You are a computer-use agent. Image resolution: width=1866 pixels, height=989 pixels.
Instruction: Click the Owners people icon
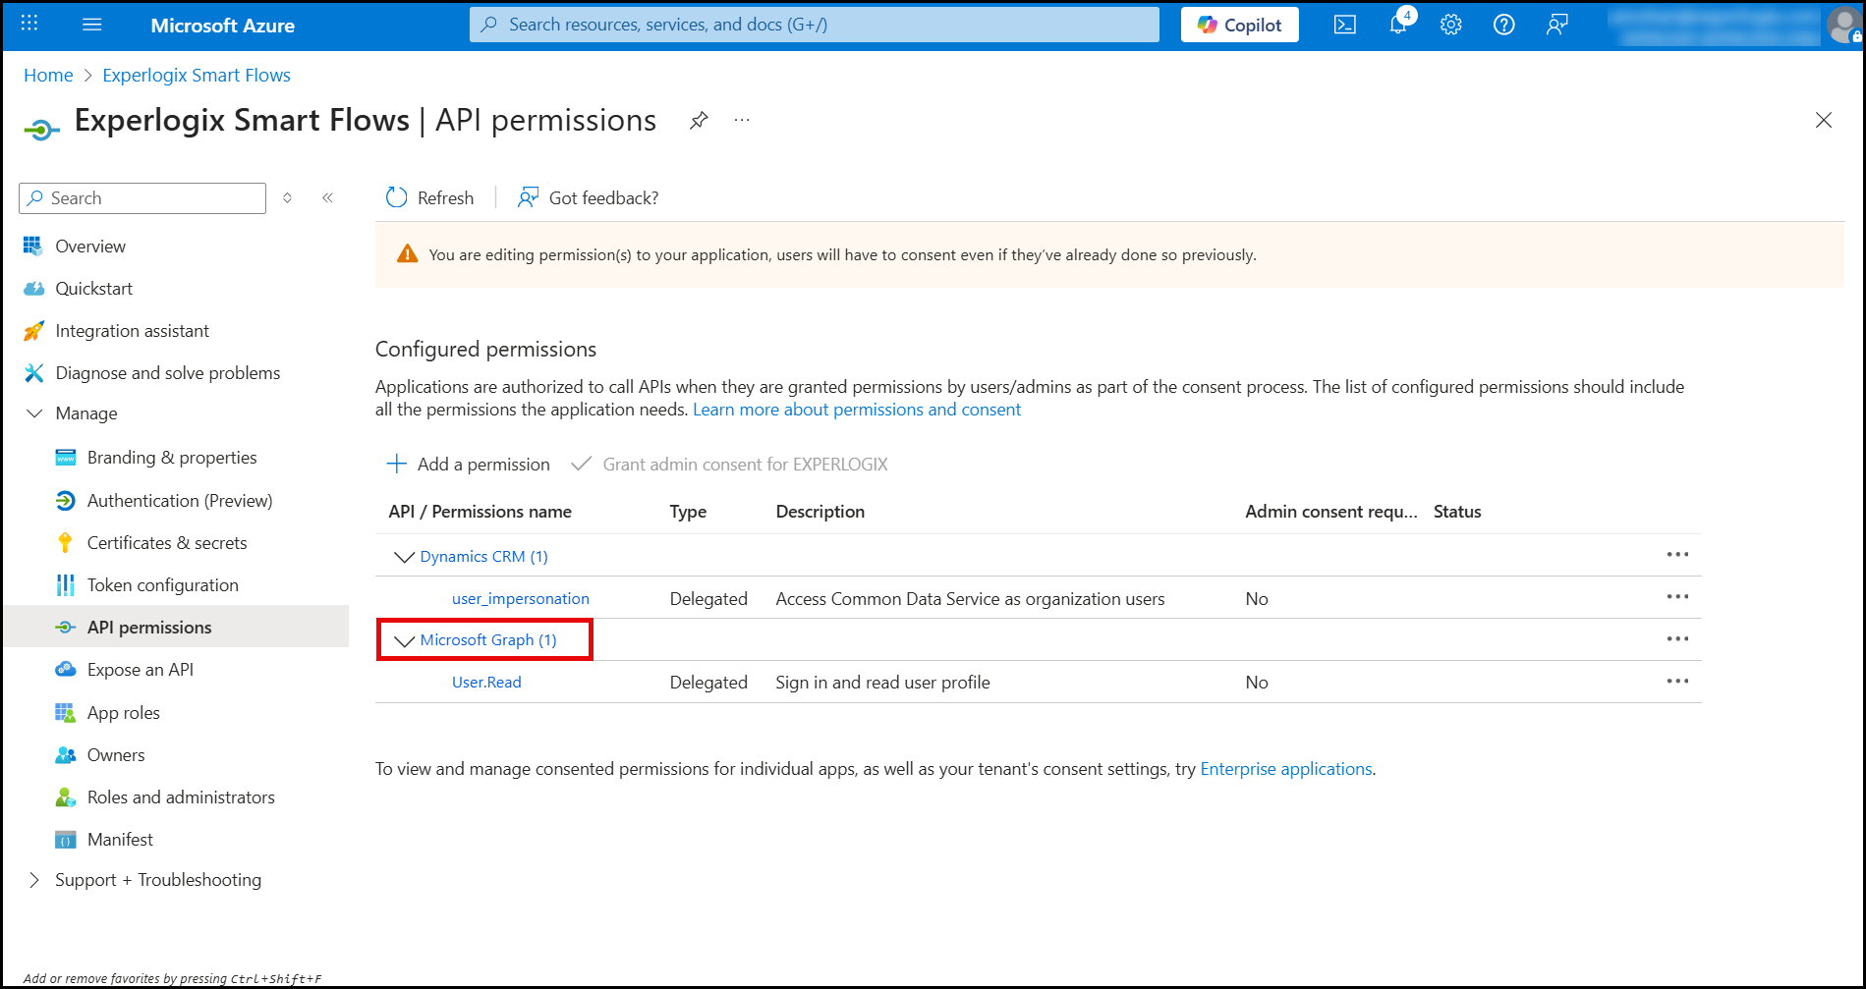[x=65, y=755]
